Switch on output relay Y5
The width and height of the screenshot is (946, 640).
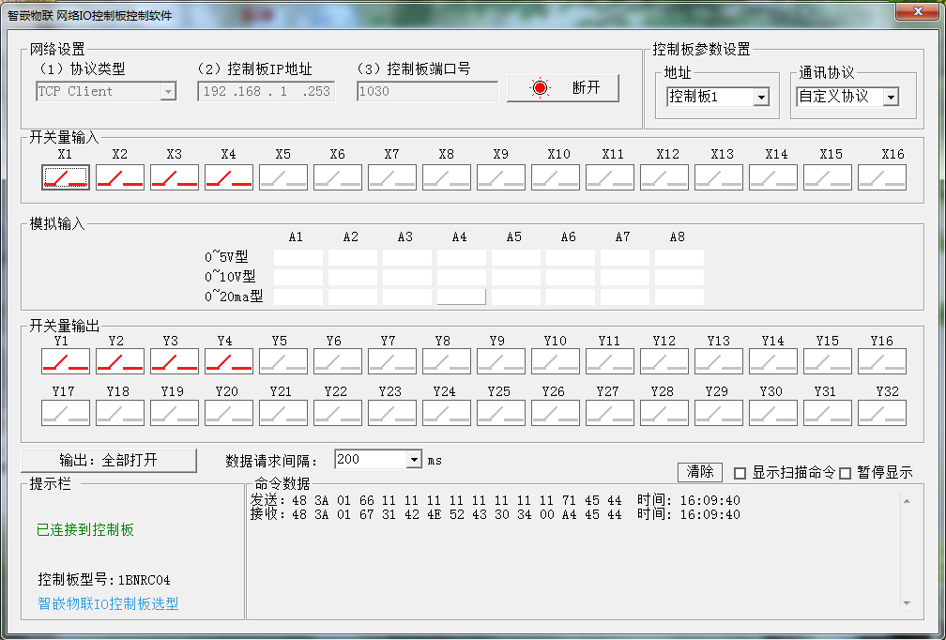(x=283, y=361)
